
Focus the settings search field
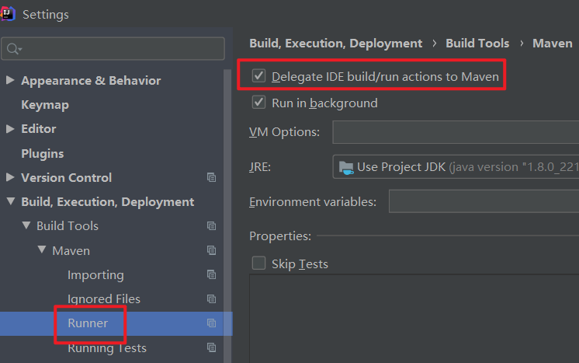[113, 48]
